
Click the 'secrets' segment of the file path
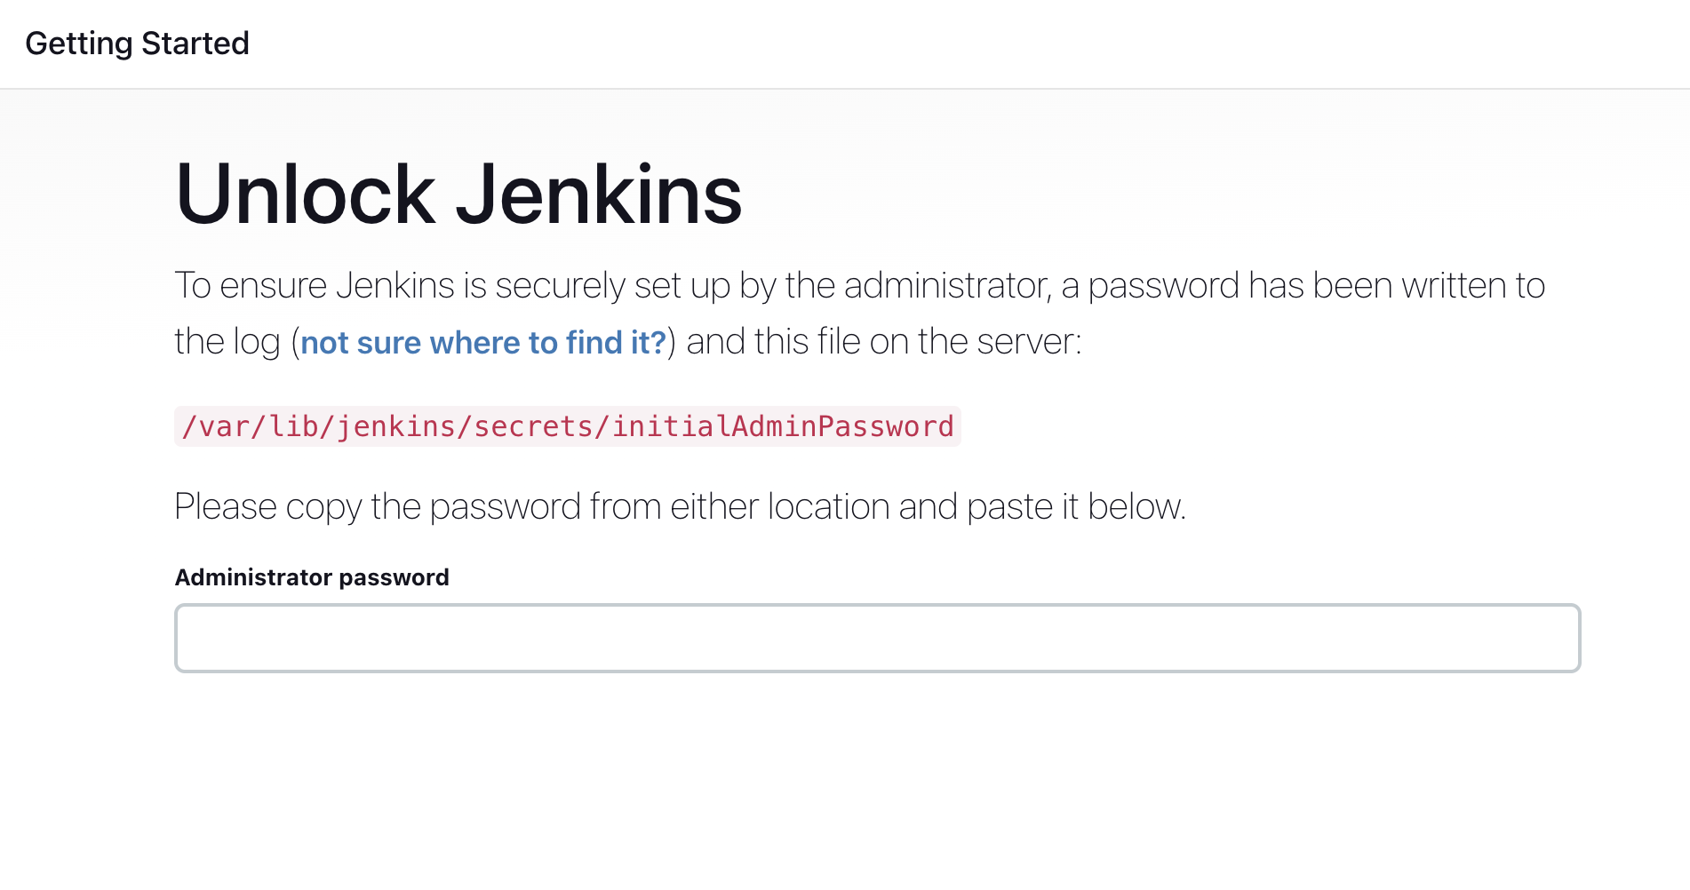tap(533, 426)
